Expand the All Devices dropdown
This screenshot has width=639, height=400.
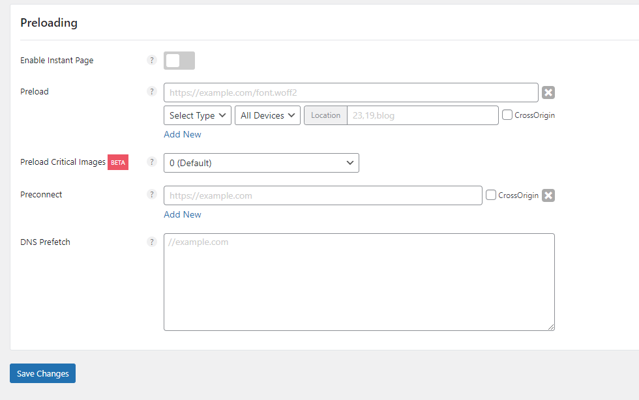[x=267, y=115]
